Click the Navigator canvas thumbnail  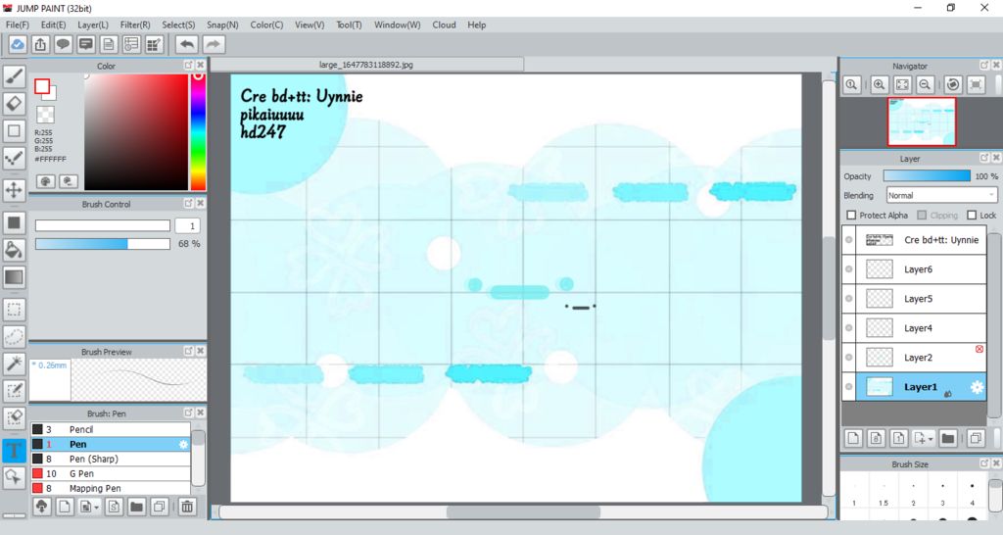(x=922, y=122)
